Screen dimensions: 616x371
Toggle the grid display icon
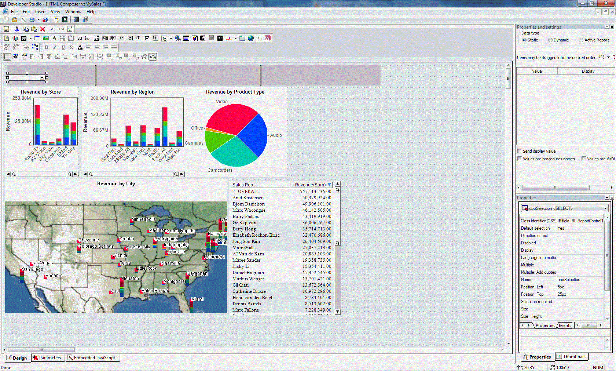(7, 57)
